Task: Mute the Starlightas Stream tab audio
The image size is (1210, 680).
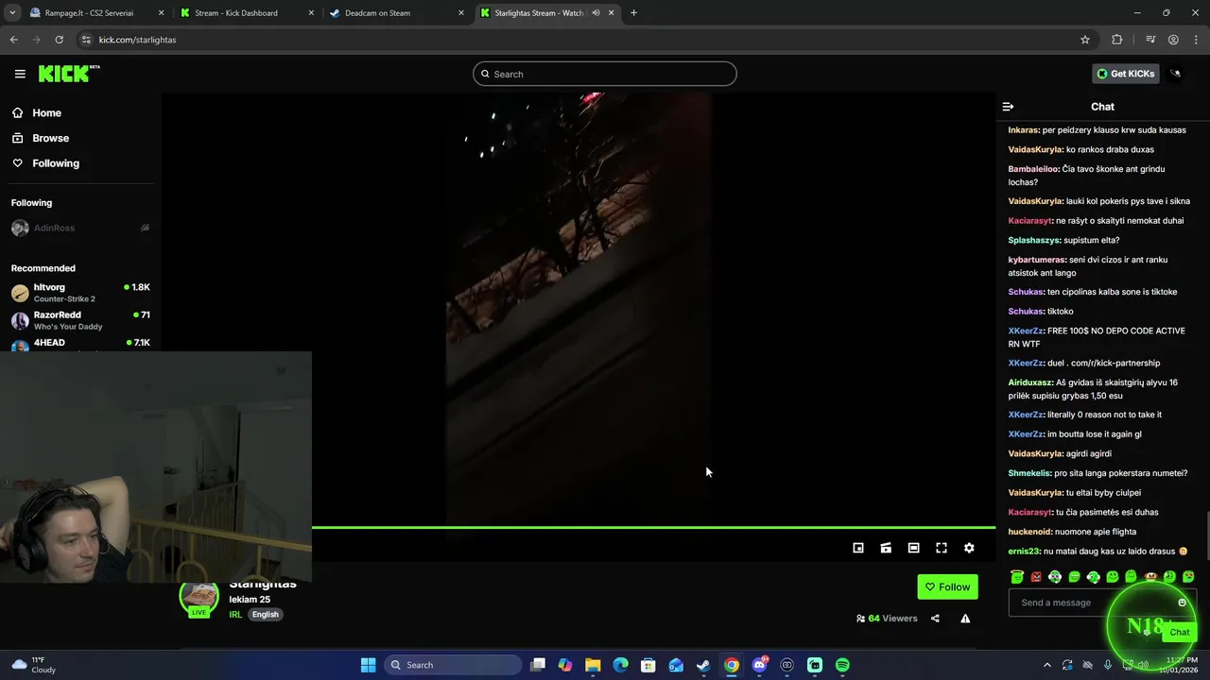Action: pos(596,13)
